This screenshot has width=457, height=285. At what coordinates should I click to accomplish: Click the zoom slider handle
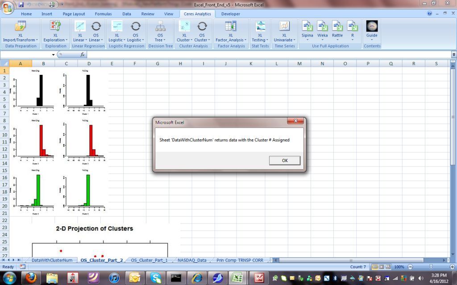point(431,267)
